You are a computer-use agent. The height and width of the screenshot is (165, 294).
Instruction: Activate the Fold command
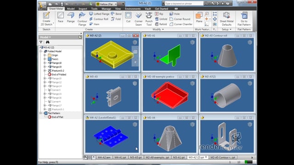click(116, 19)
